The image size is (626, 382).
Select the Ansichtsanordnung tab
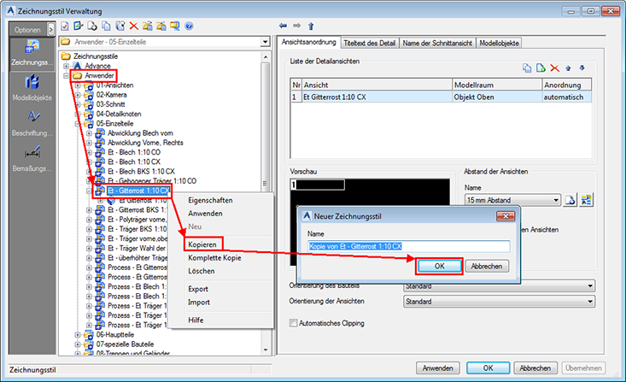point(308,42)
